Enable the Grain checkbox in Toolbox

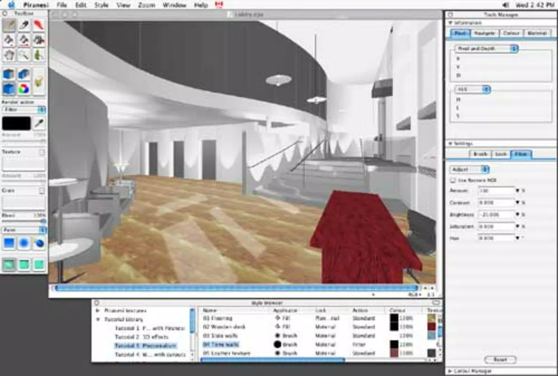point(42,191)
